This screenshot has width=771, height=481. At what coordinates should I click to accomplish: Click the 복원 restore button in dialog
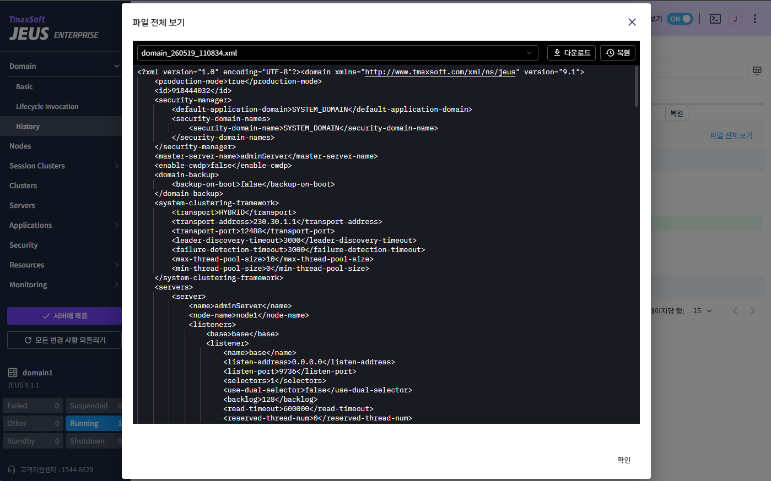[618, 53]
